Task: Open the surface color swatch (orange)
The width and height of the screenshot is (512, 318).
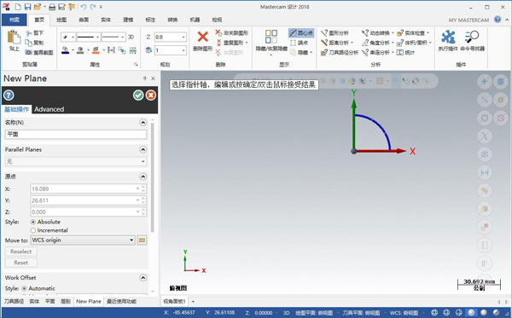Action: [x=96, y=50]
